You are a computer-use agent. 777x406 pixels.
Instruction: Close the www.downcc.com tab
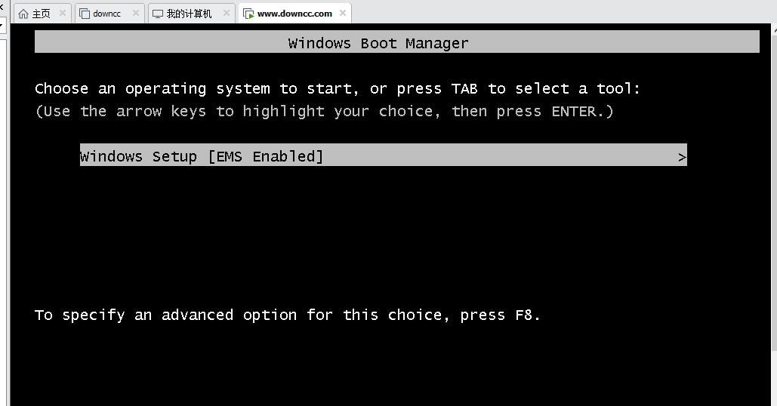343,13
